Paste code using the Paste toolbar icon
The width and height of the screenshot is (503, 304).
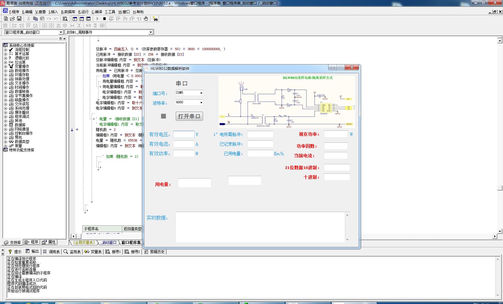(x=43, y=19)
